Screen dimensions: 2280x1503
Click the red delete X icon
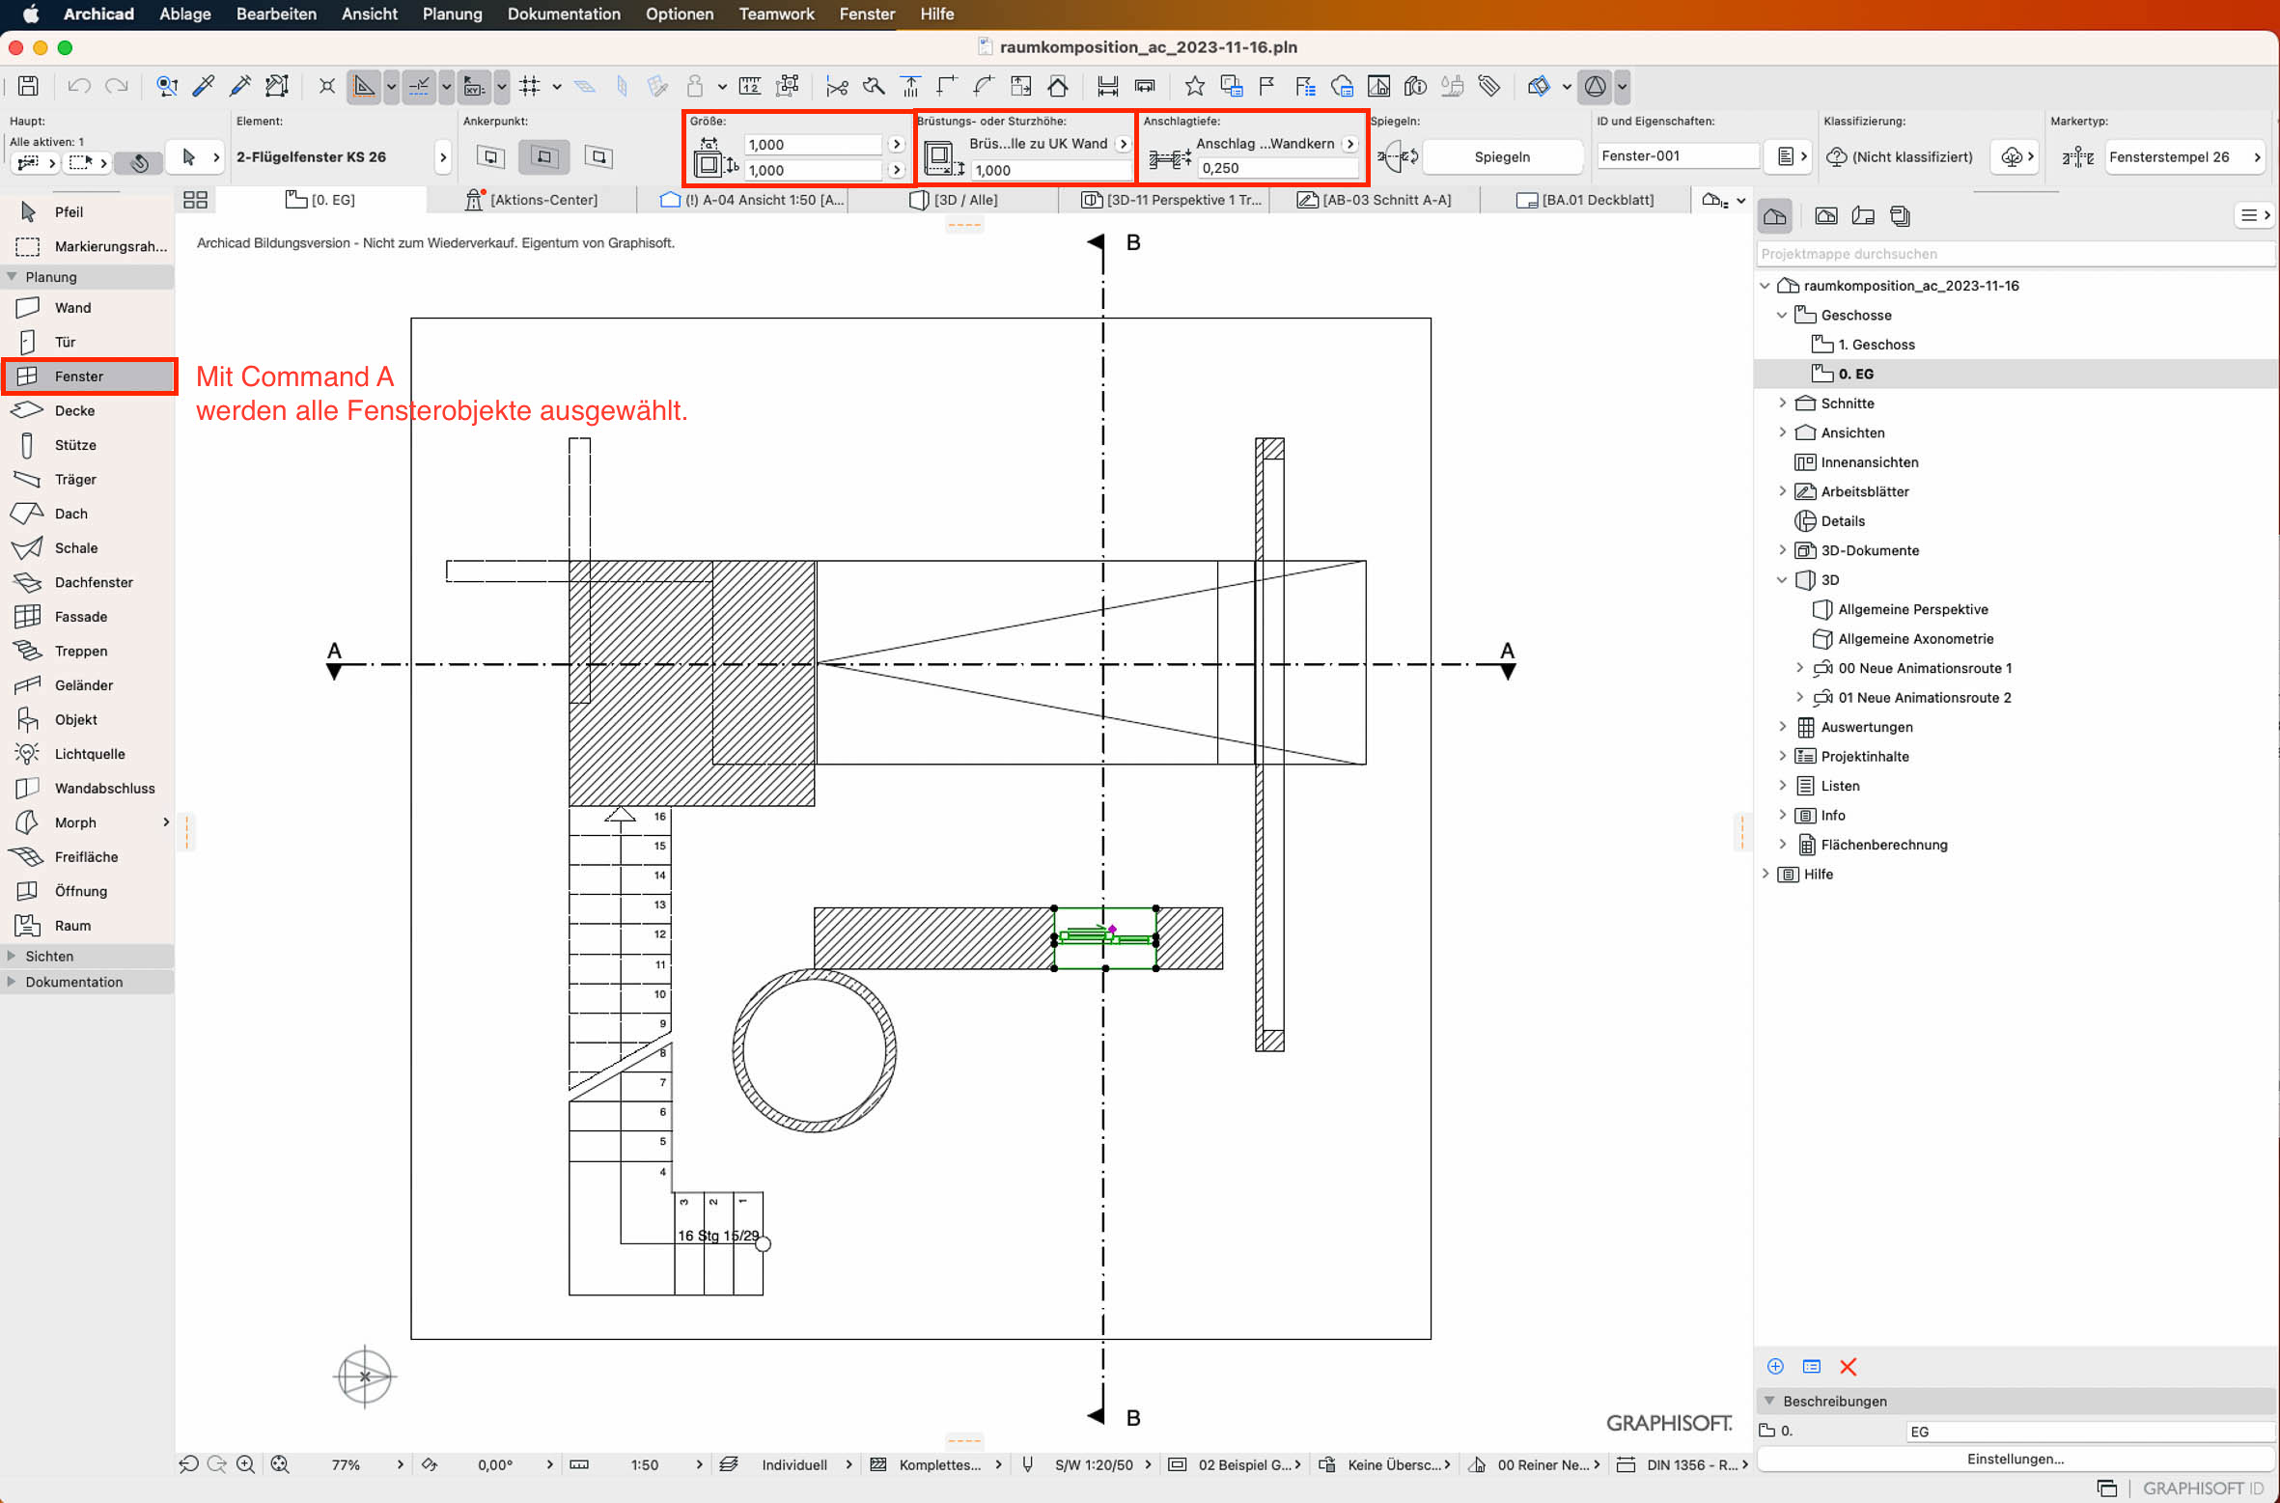pos(1848,1366)
